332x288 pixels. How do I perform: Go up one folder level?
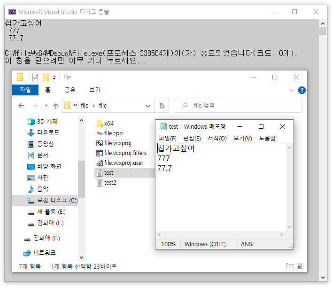(x=56, y=106)
